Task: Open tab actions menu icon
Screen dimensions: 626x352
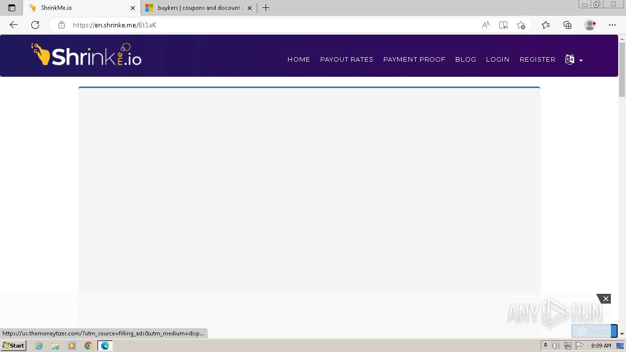Action: click(12, 8)
